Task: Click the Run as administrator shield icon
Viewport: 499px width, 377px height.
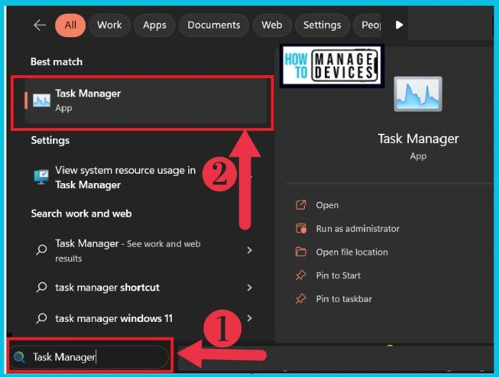Action: click(301, 228)
